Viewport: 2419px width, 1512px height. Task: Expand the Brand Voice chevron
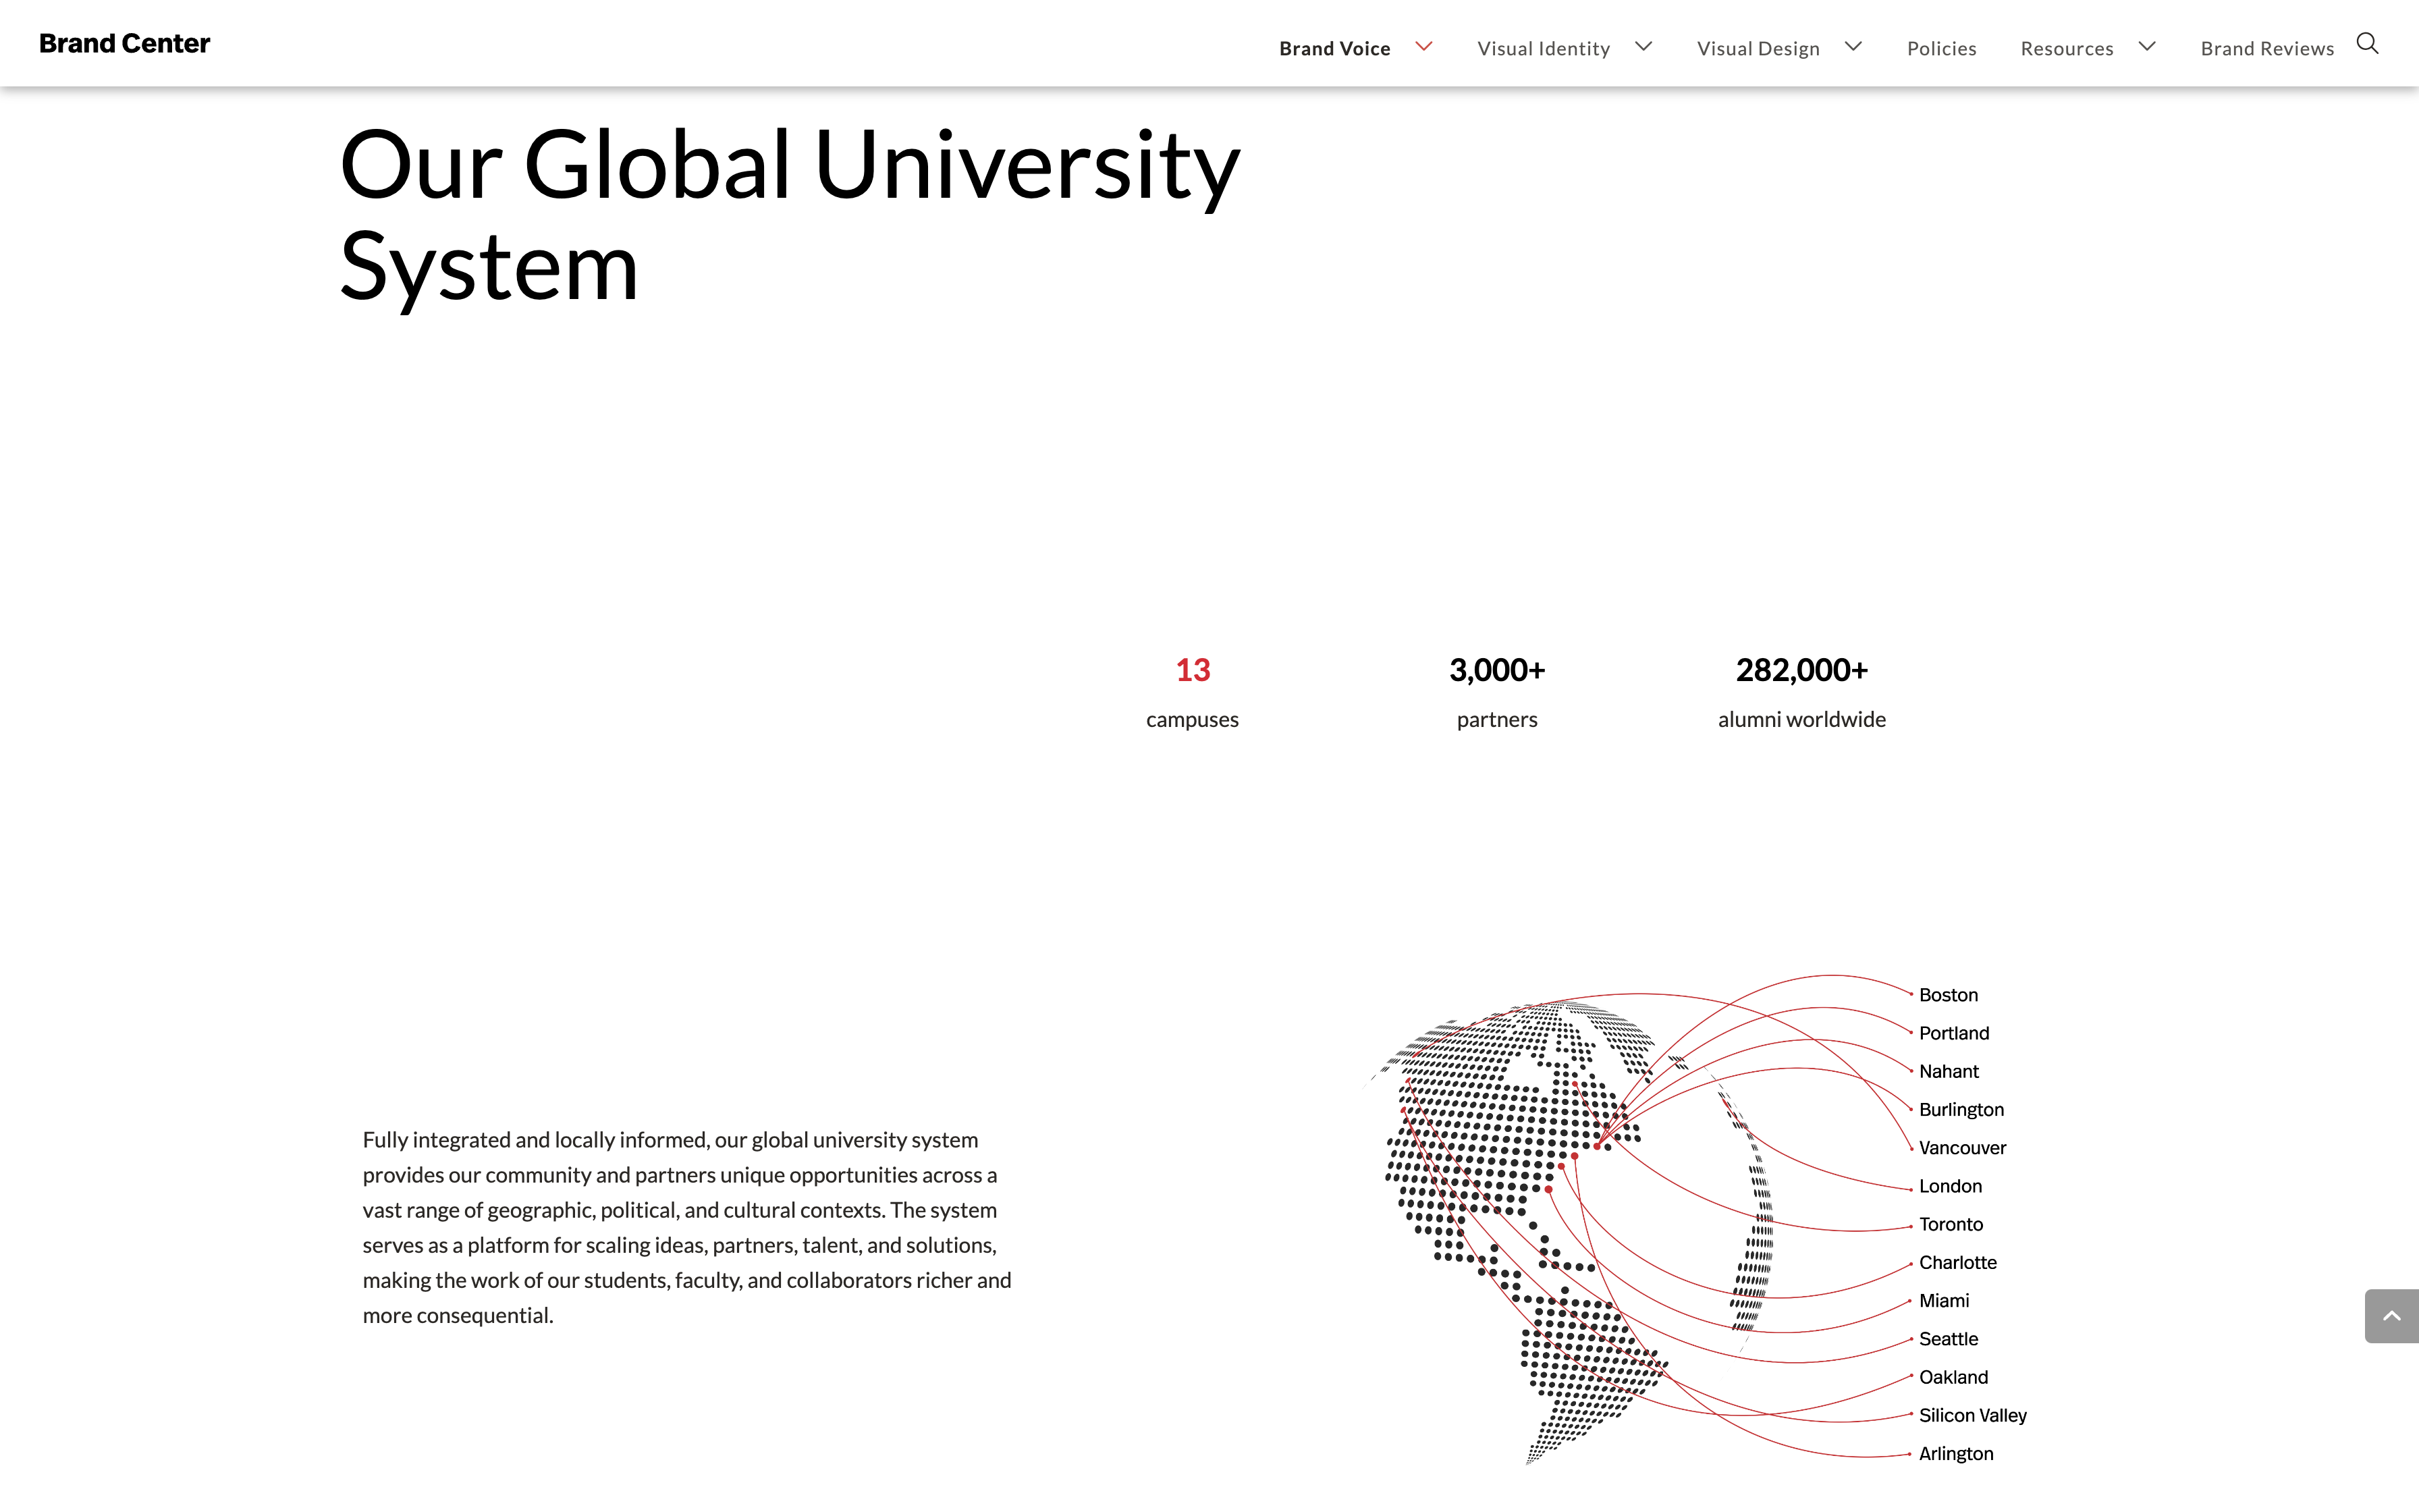[x=1424, y=46]
